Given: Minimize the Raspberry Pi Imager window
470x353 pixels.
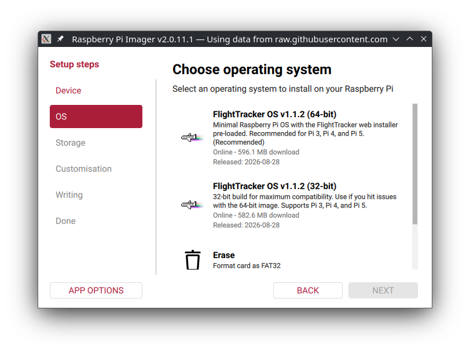Looking at the screenshot, I should [396, 39].
